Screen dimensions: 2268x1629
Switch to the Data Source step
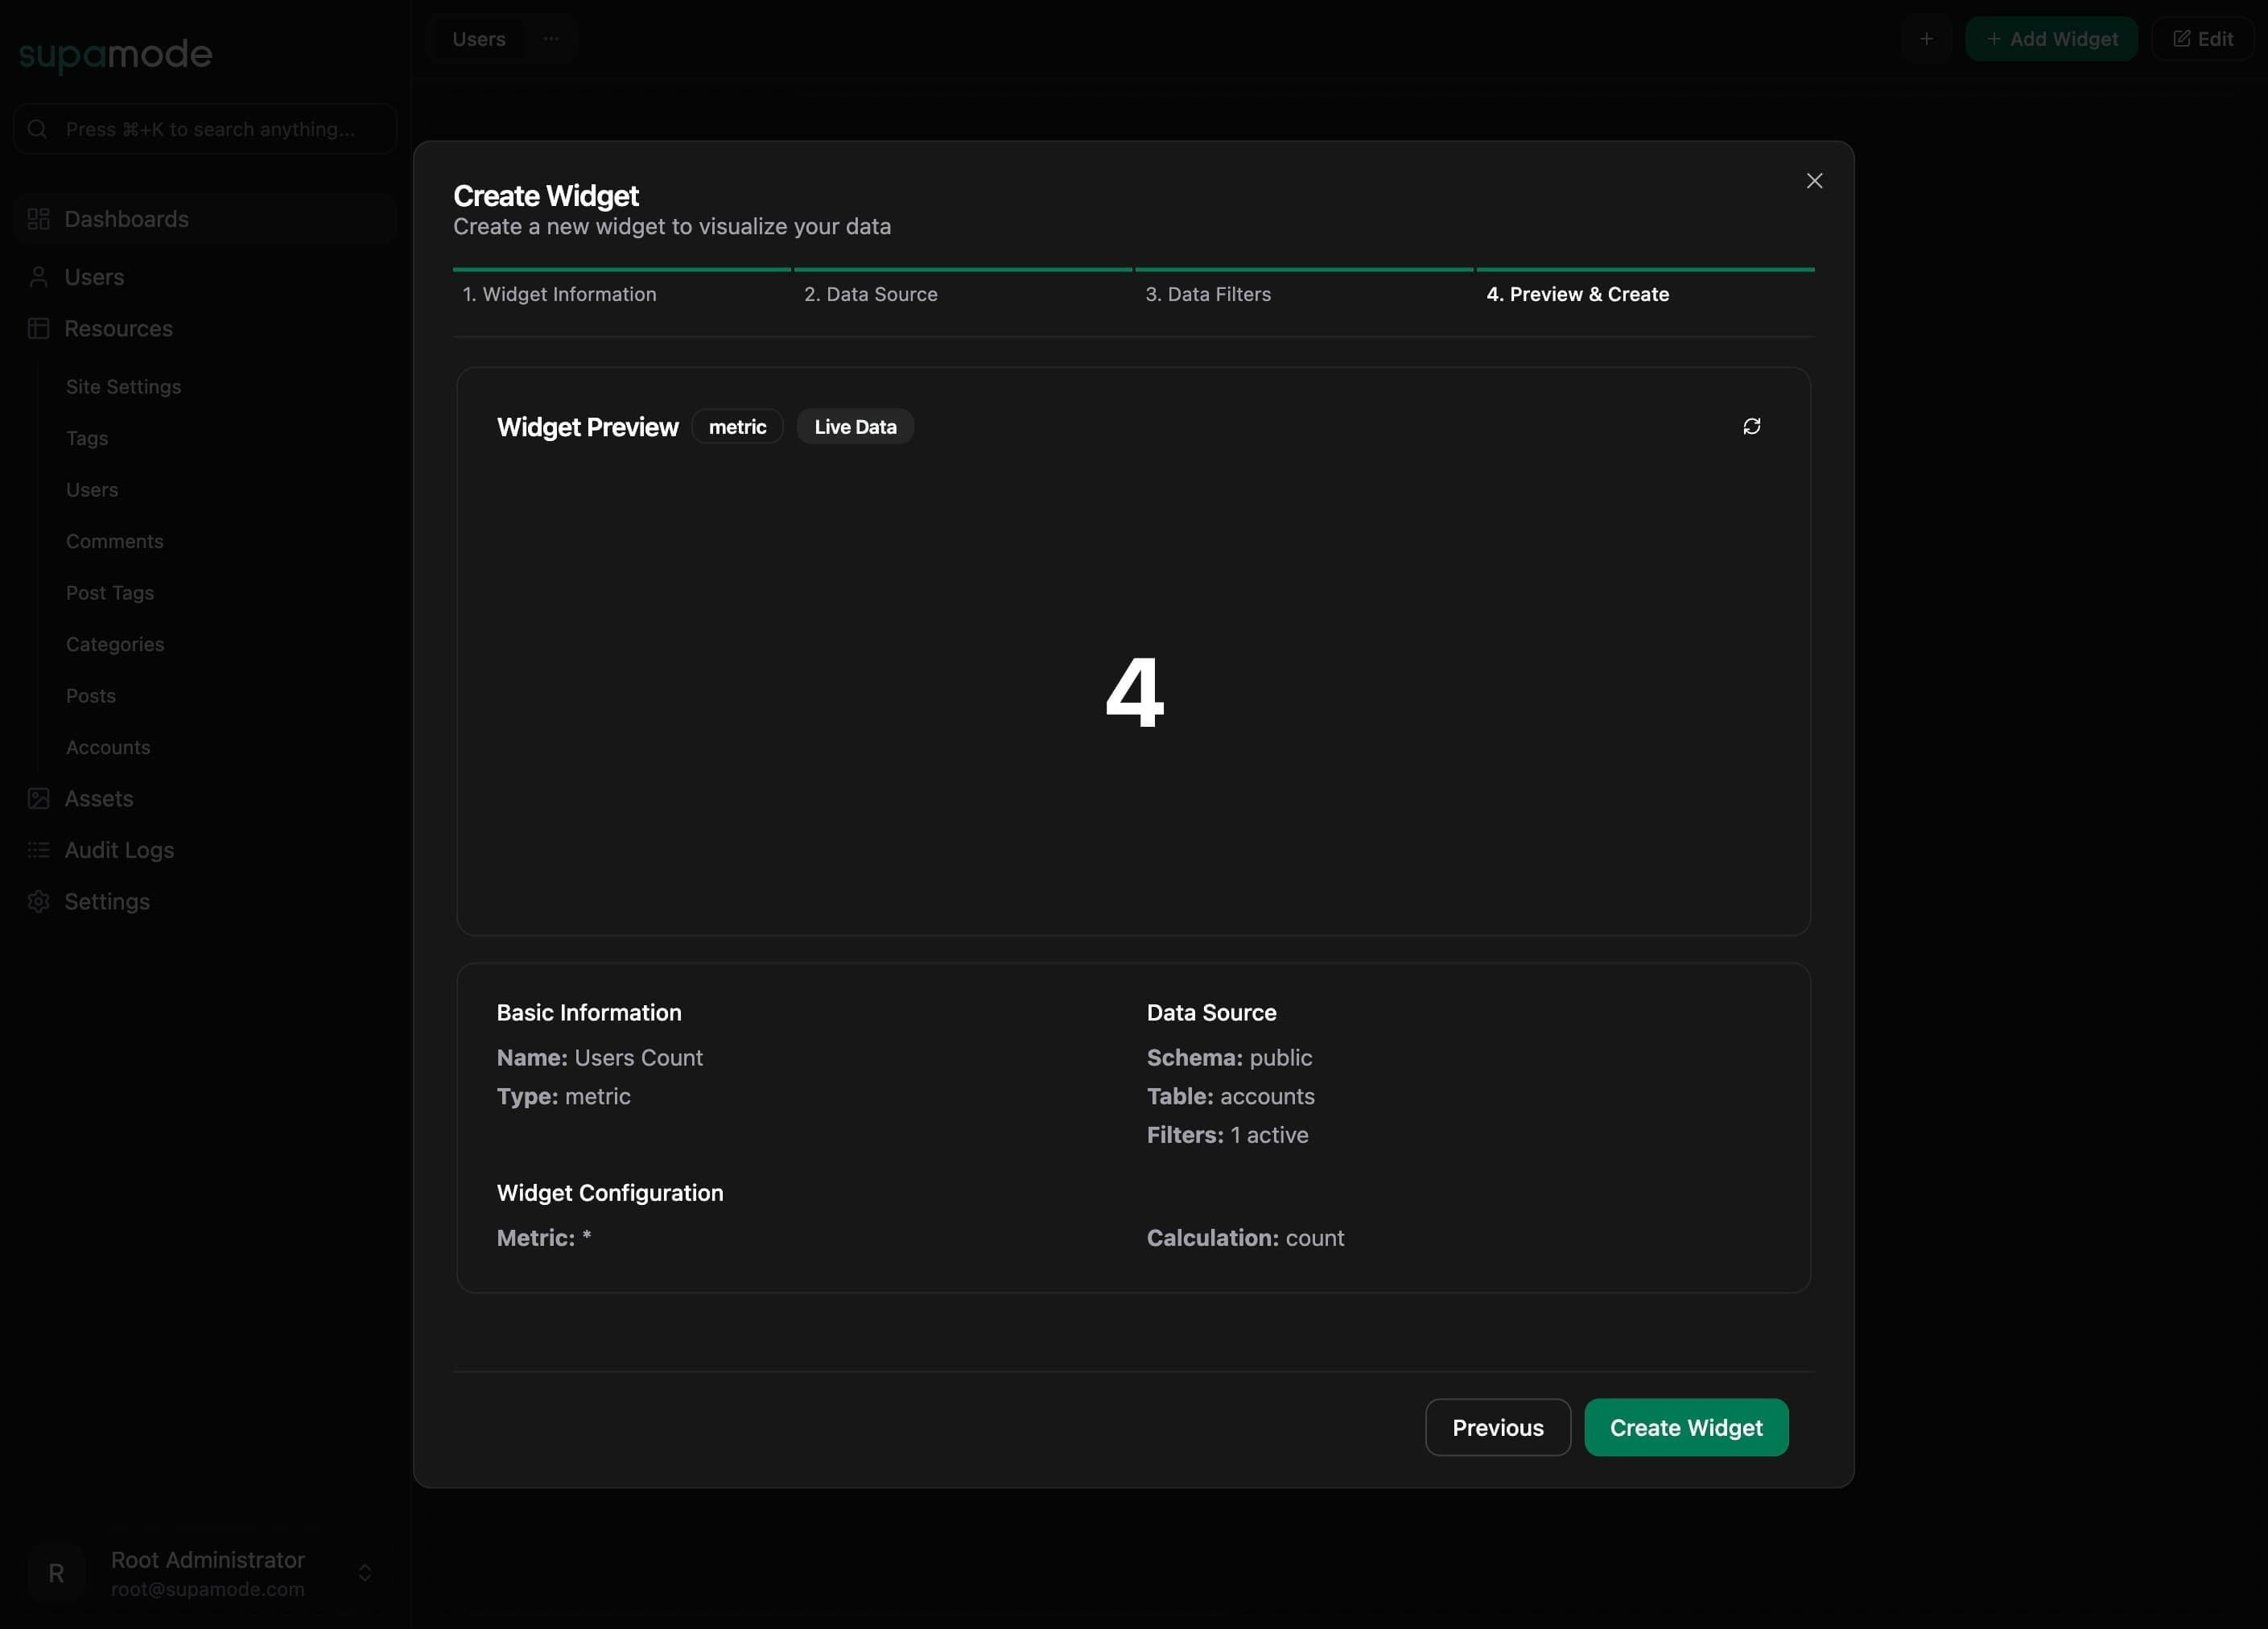click(x=870, y=294)
